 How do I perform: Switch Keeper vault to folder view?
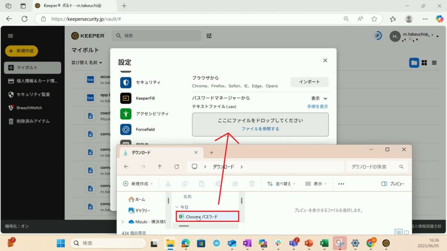[x=414, y=63]
